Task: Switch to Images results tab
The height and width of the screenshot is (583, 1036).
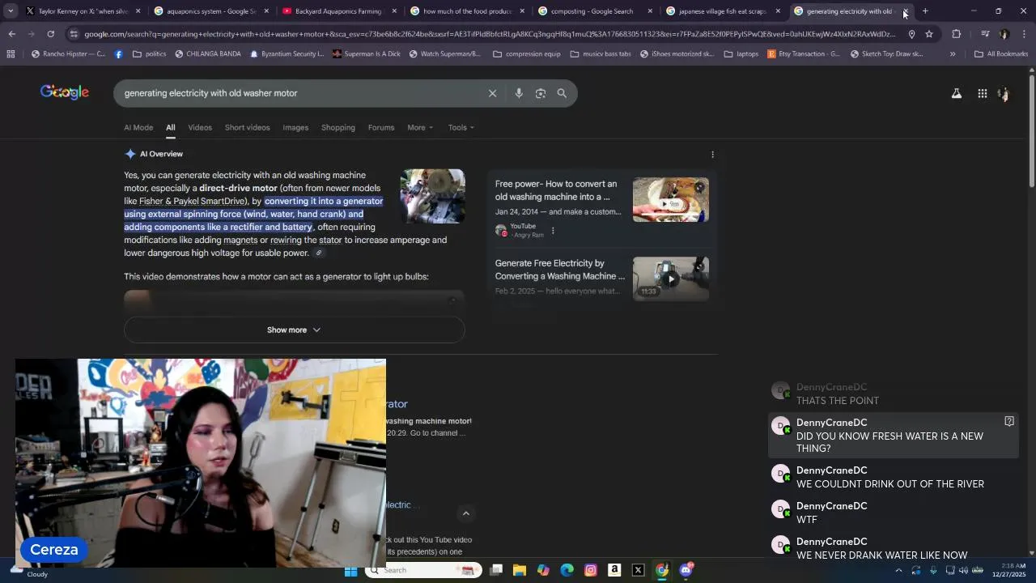Action: (x=295, y=127)
